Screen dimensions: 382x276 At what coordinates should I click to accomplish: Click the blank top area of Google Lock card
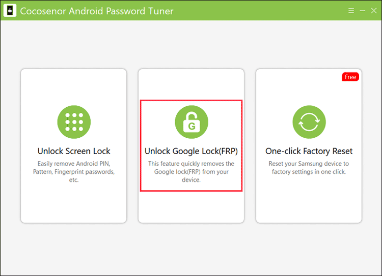tap(191, 84)
